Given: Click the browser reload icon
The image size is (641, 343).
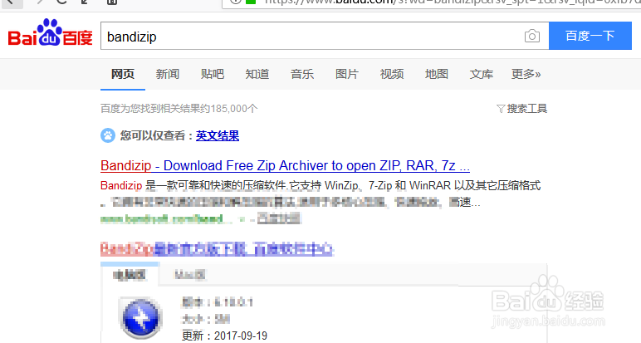Looking at the screenshot, I should [x=61, y=2].
